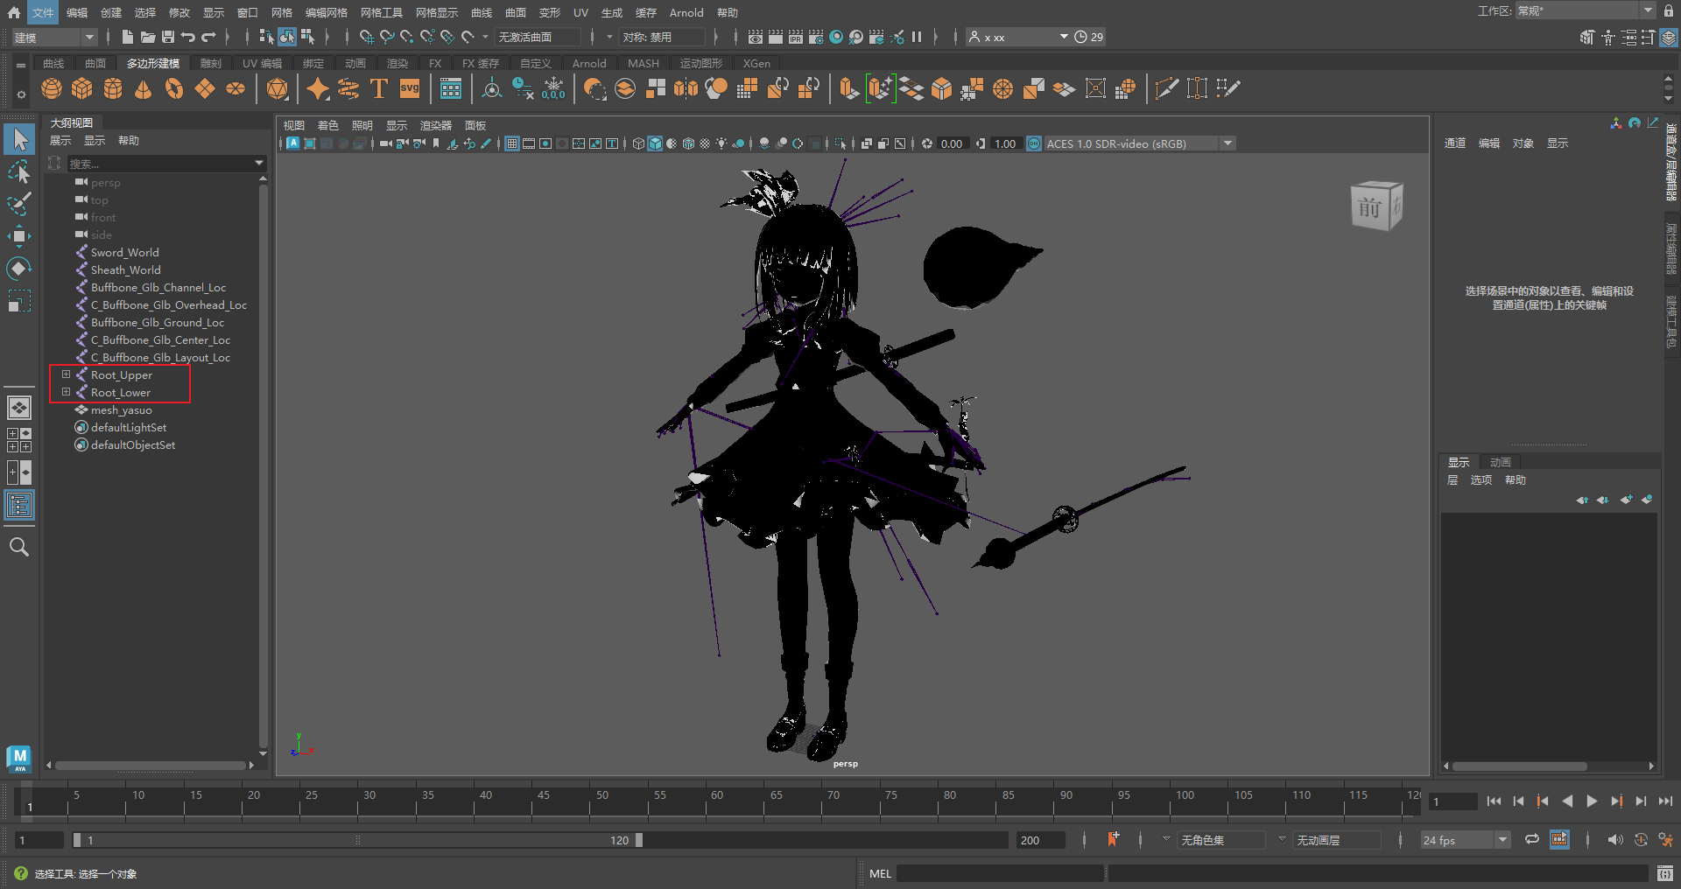Click the viewport ViewCube 前 face

click(x=1370, y=208)
